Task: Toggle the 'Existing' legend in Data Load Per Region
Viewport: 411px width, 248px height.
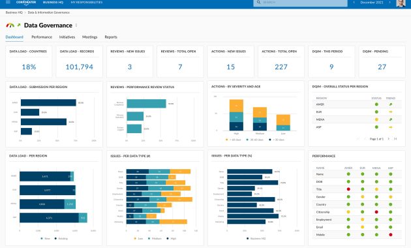Action: point(61,239)
